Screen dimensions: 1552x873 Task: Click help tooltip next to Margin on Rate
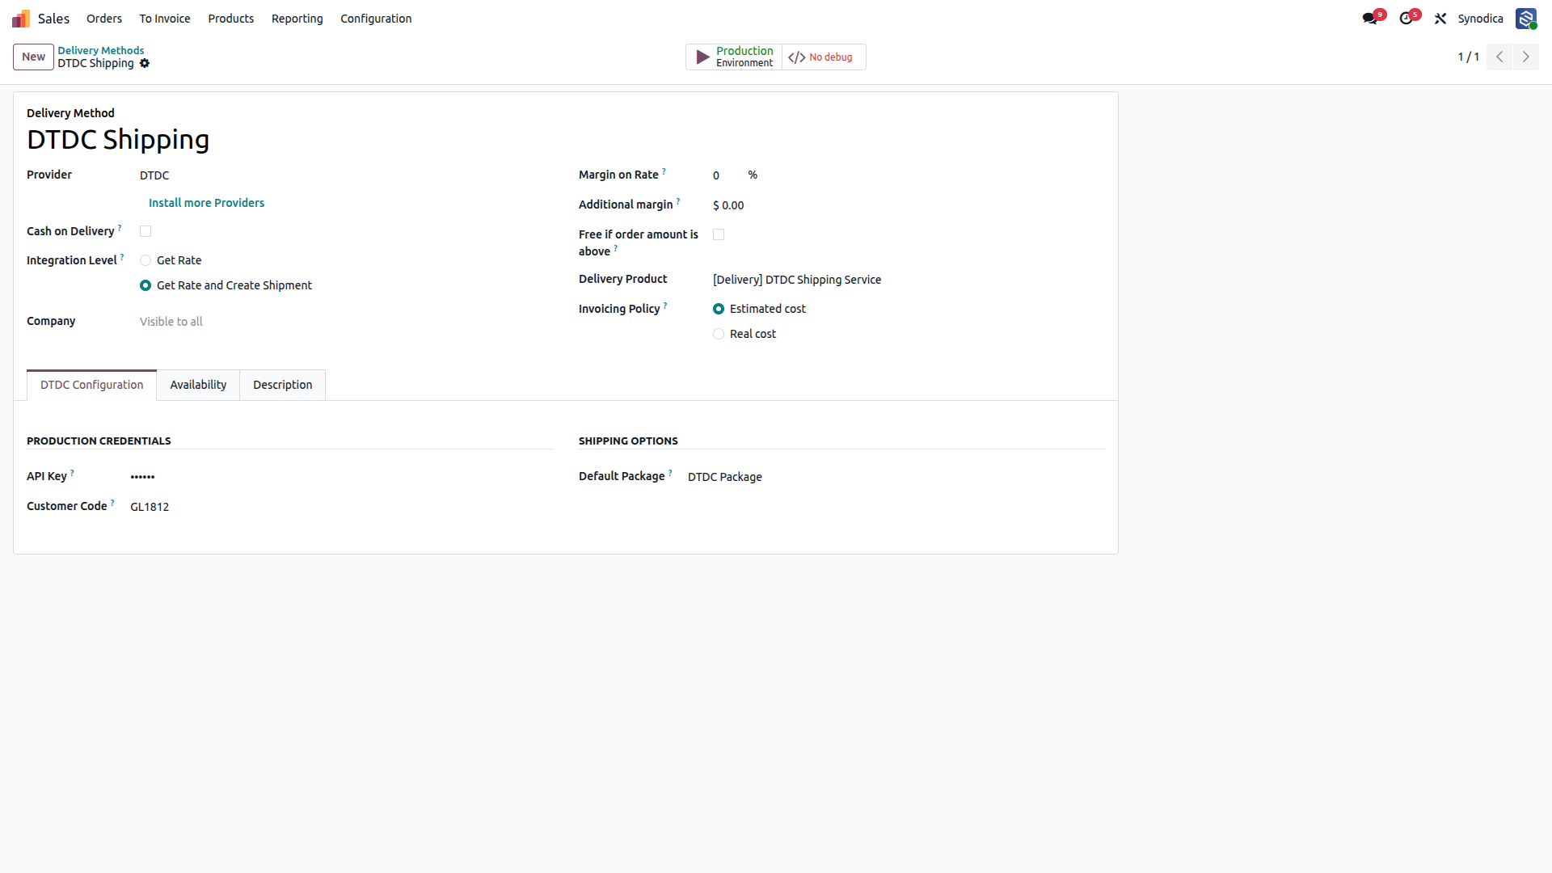pyautogui.click(x=664, y=171)
